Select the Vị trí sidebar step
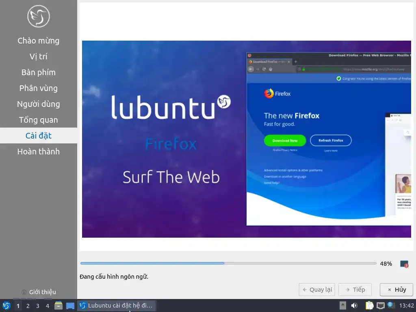Screen dimensions: 416x312 click(x=39, y=56)
